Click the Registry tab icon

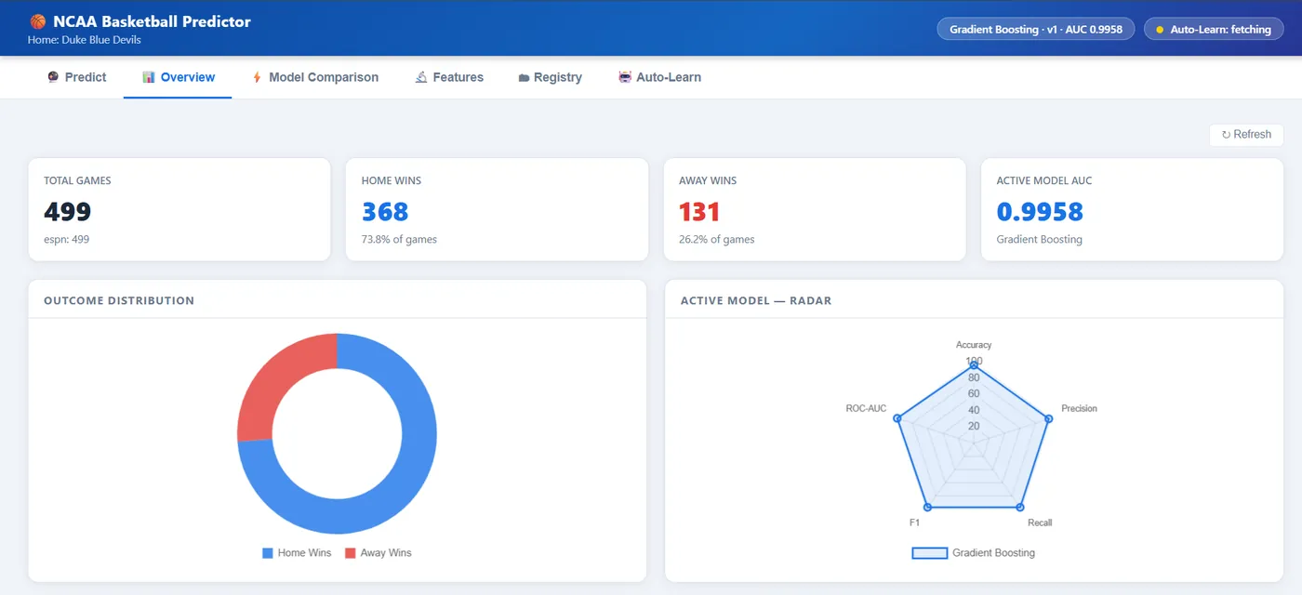click(x=524, y=78)
